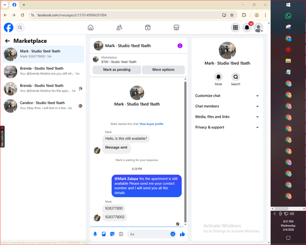Open the tab search dropdown arrow
The image size is (306, 245).
pyautogui.click(x=5, y=5)
